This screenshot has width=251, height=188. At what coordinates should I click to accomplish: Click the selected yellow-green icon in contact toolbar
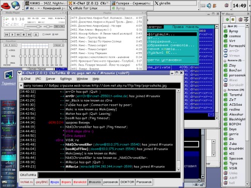[233, 20]
